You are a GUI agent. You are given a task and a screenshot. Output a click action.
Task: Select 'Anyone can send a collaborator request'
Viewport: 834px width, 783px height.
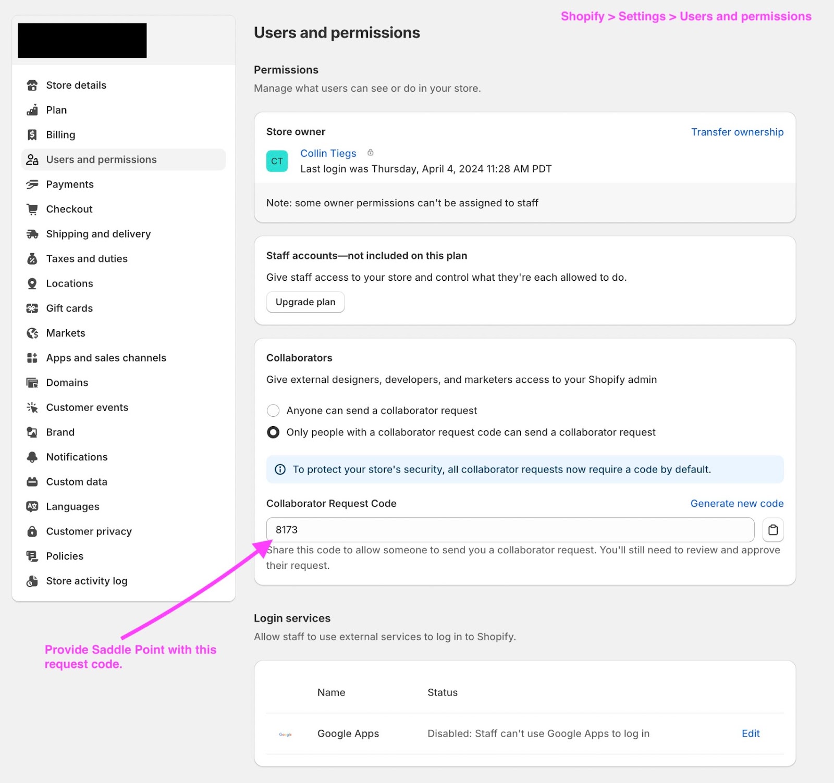click(x=273, y=411)
